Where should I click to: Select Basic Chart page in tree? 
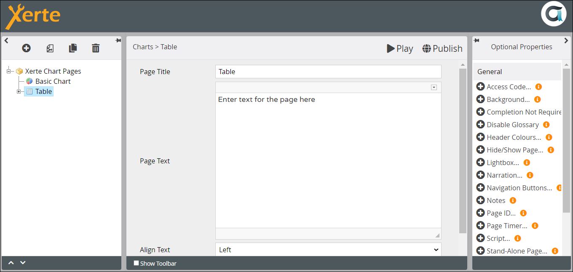pos(53,81)
